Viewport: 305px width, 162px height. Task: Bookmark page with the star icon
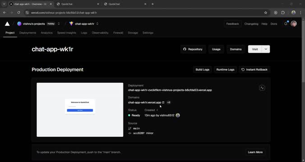(265, 13)
